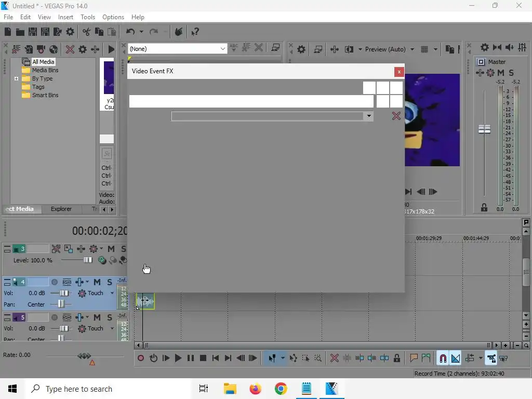This screenshot has height=399, width=532.
Task: Click the Play button in transport
Action: coord(178,358)
